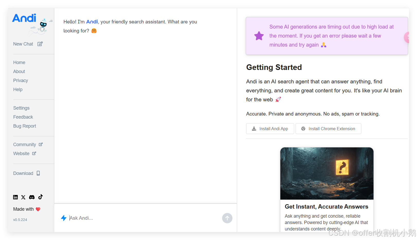The height and width of the screenshot is (240, 417).
Task: Open the About page
Action: 19,72
